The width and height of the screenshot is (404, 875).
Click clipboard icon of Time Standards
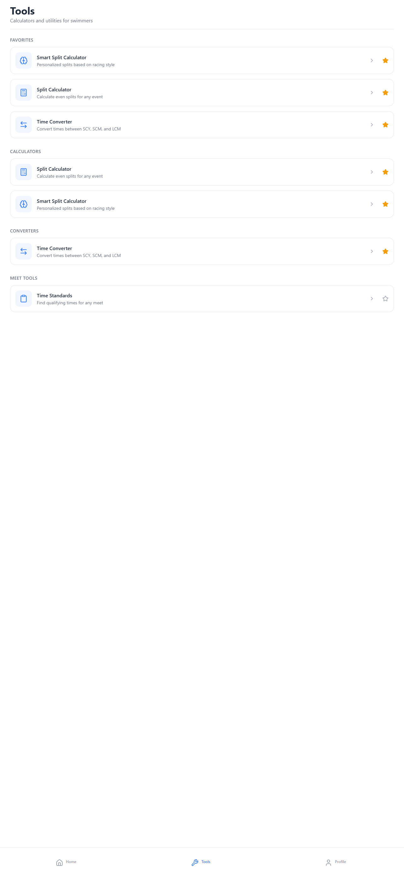(x=23, y=299)
